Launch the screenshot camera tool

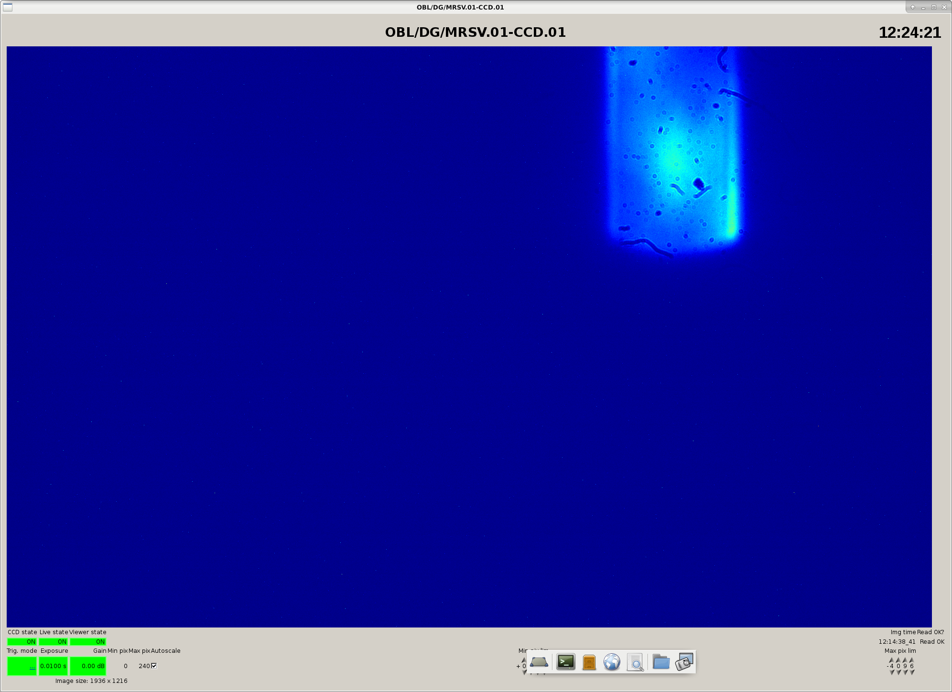684,662
